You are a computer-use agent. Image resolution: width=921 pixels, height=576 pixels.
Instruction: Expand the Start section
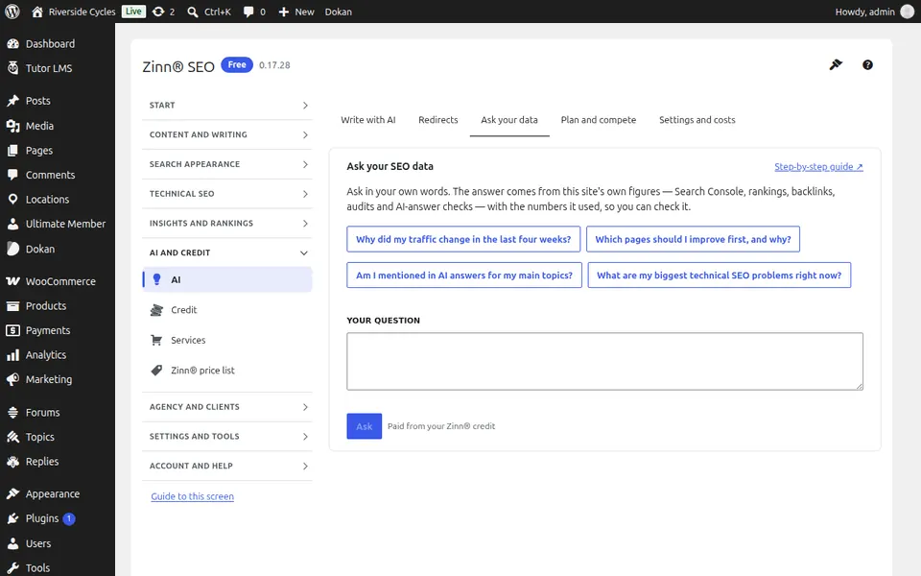227,106
